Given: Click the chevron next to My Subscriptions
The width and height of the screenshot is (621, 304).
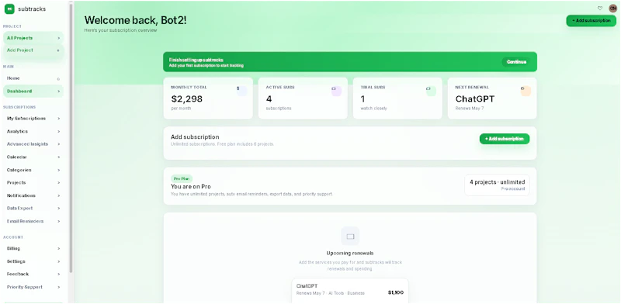Looking at the screenshot, I should [x=58, y=119].
